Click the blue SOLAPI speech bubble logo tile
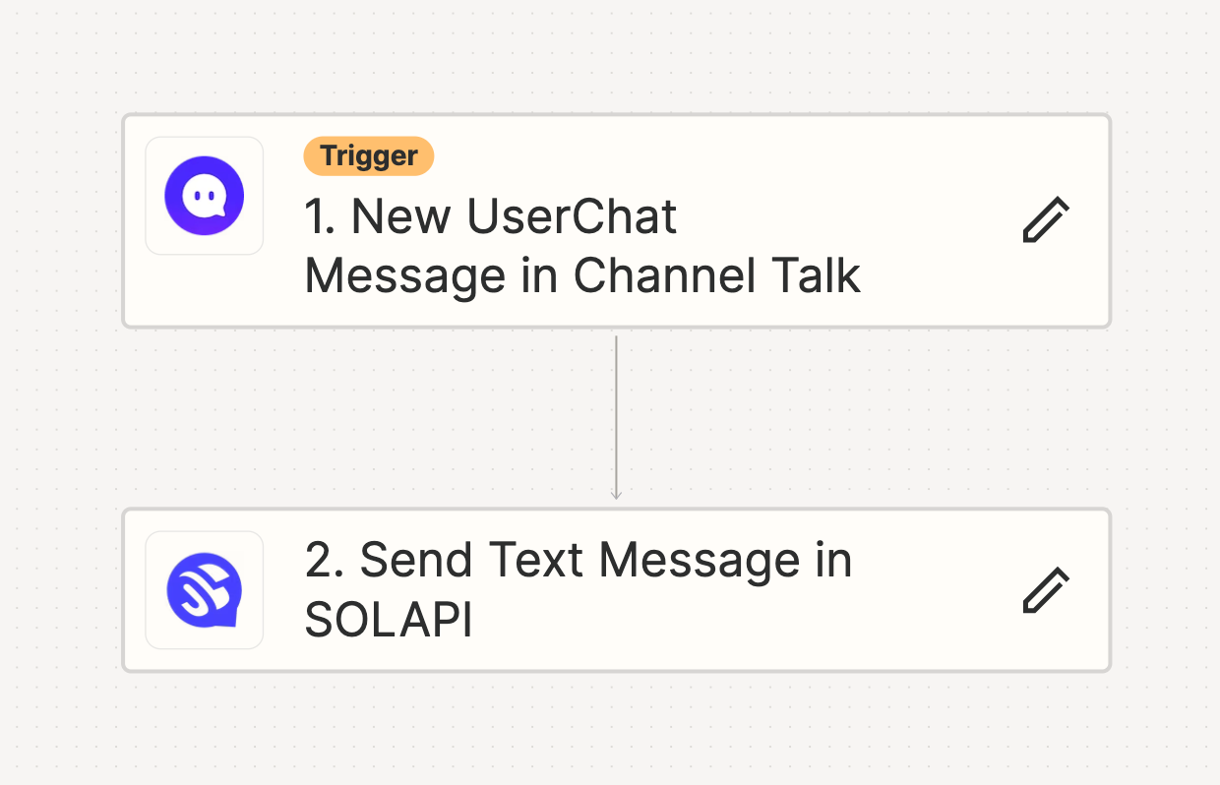Image resolution: width=1220 pixels, height=785 pixels. point(204,590)
